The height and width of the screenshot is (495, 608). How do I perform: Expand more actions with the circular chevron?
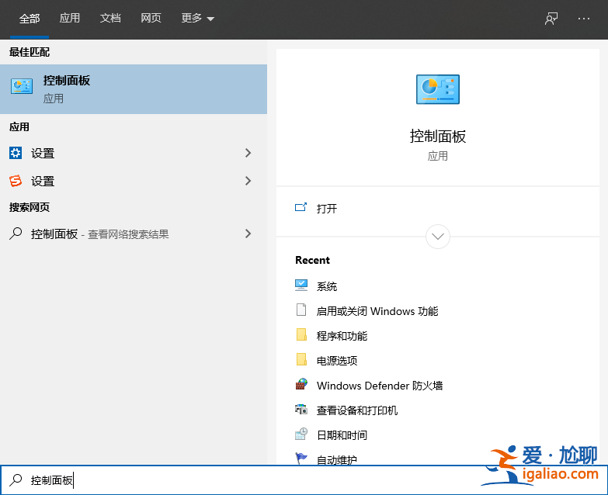click(x=438, y=237)
